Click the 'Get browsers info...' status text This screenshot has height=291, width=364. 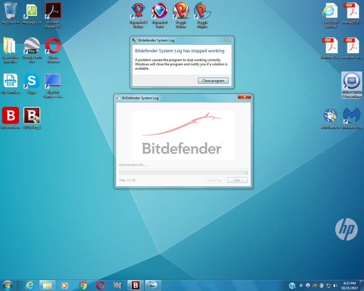(x=133, y=165)
